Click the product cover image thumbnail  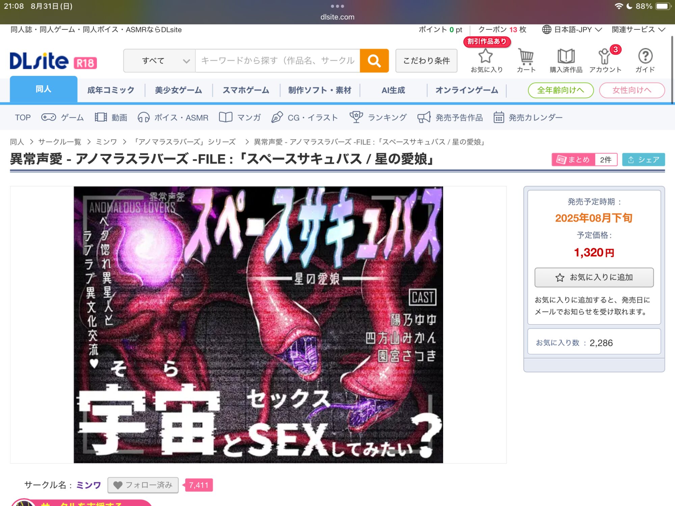(x=258, y=325)
